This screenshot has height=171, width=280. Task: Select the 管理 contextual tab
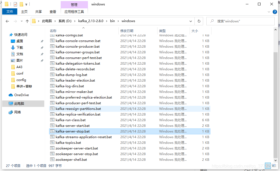[x=74, y=5]
